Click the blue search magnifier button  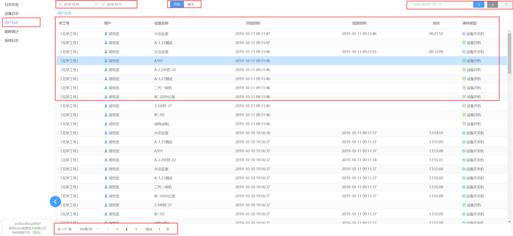[x=479, y=4]
